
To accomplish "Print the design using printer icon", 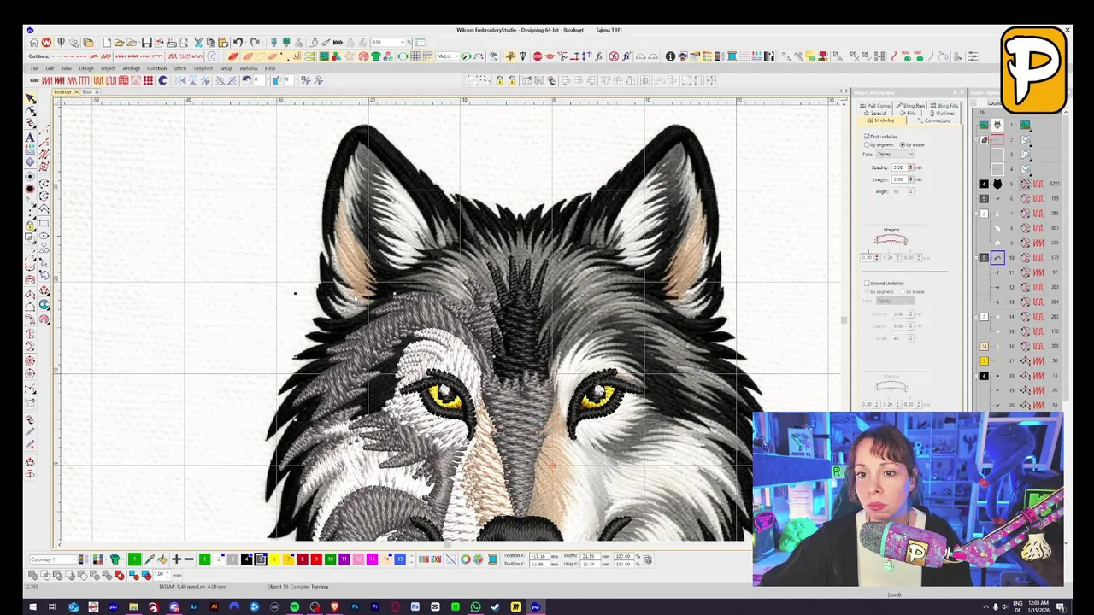I will (172, 42).
